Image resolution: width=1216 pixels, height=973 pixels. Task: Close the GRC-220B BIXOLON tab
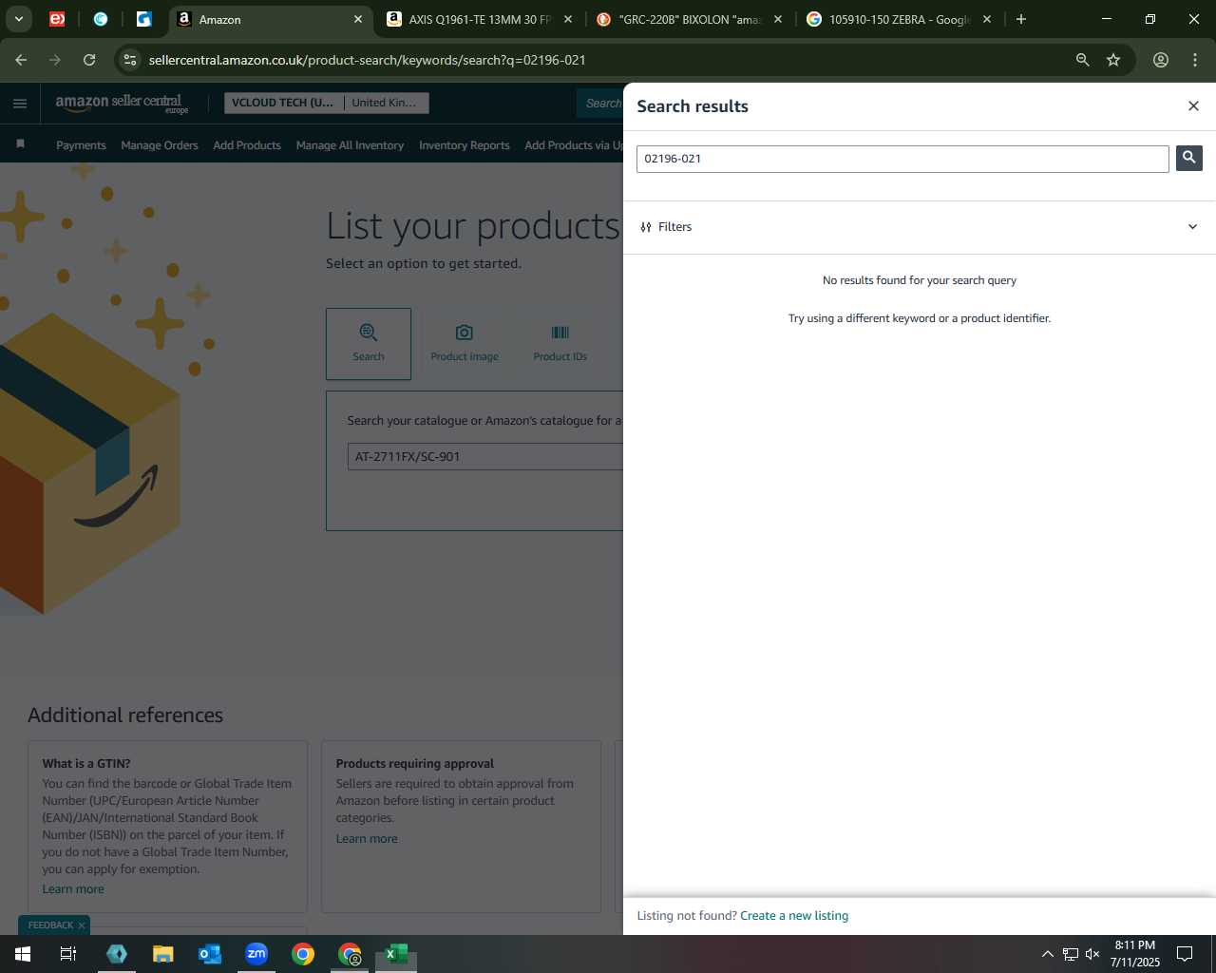[778, 19]
